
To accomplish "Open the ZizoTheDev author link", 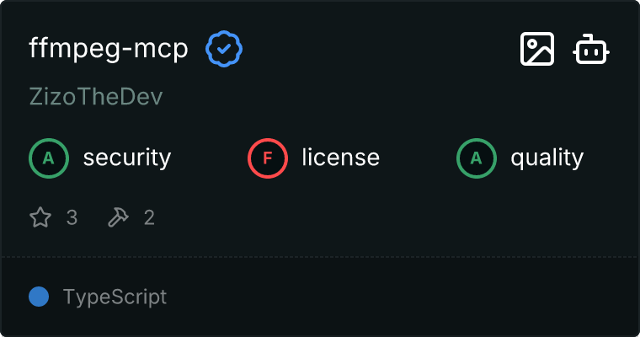I will (x=95, y=97).
